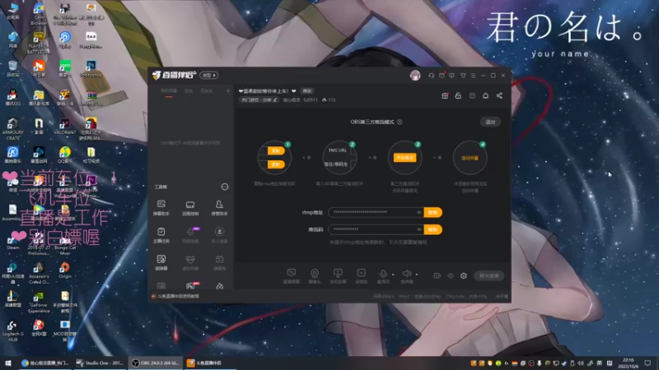The width and height of the screenshot is (659, 370).
Task: Collapse the 工具箱 toolbox section
Action: (x=225, y=187)
